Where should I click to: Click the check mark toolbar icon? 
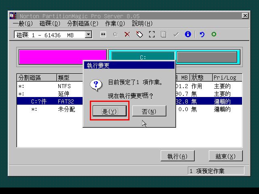[176, 34]
